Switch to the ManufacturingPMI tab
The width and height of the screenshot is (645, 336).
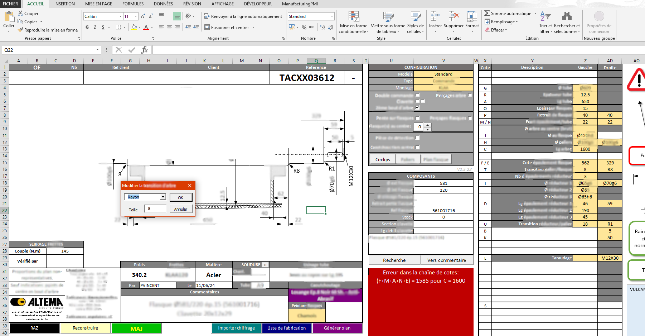click(x=300, y=4)
